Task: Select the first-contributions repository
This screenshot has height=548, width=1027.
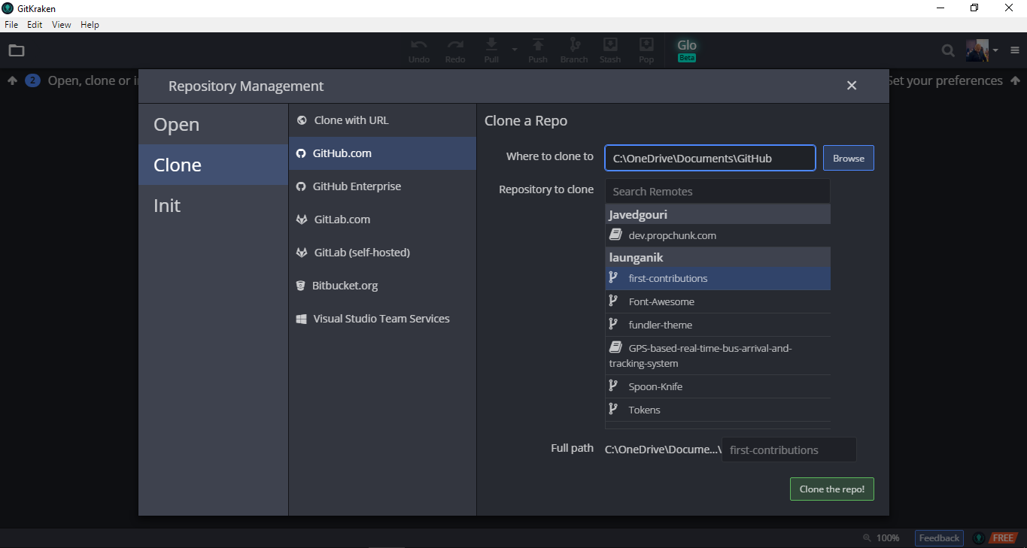Action: coord(718,278)
